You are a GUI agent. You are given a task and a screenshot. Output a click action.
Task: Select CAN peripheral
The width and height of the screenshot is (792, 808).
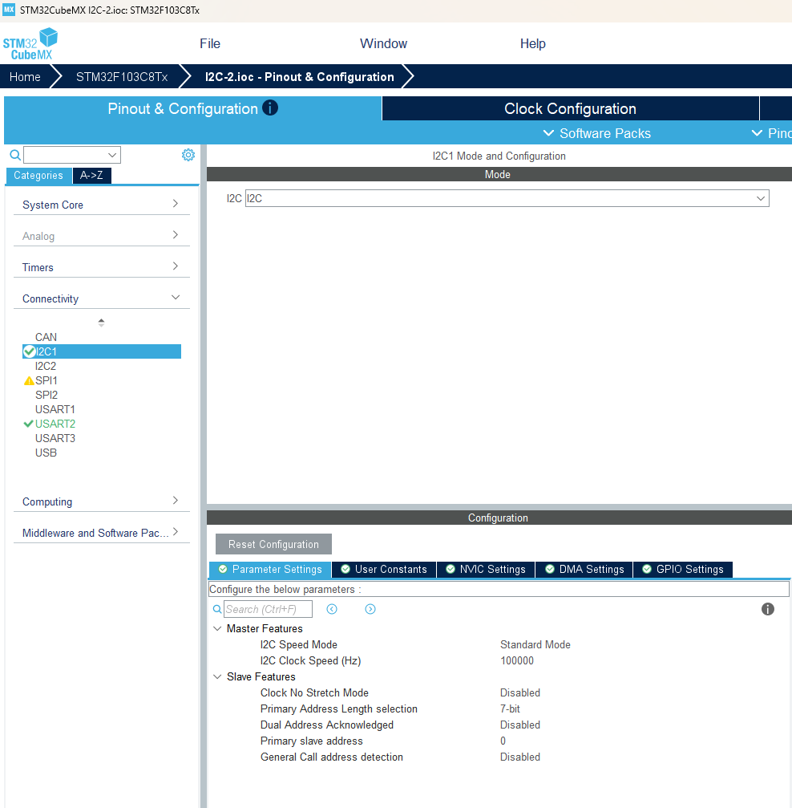pos(46,337)
